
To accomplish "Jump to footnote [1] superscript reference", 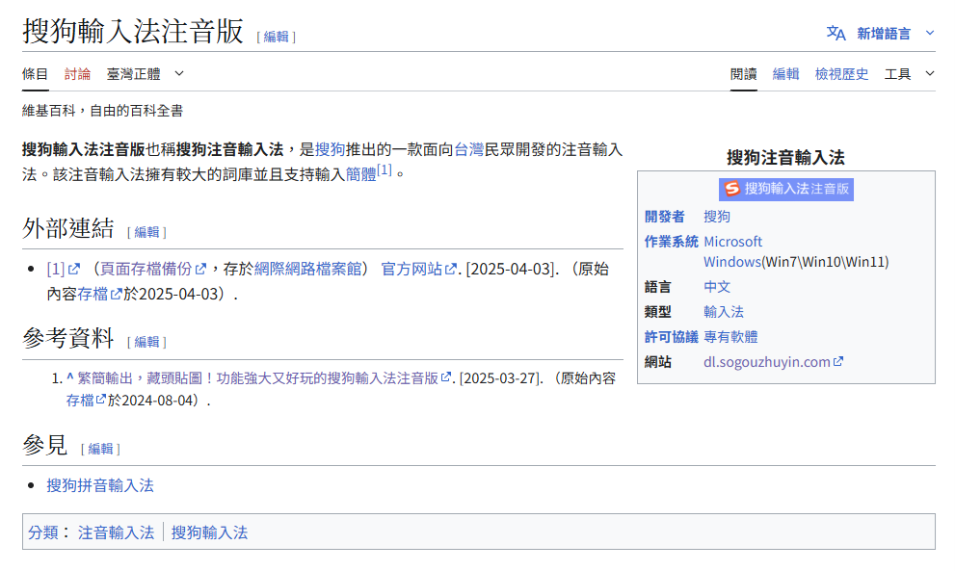I will [385, 170].
